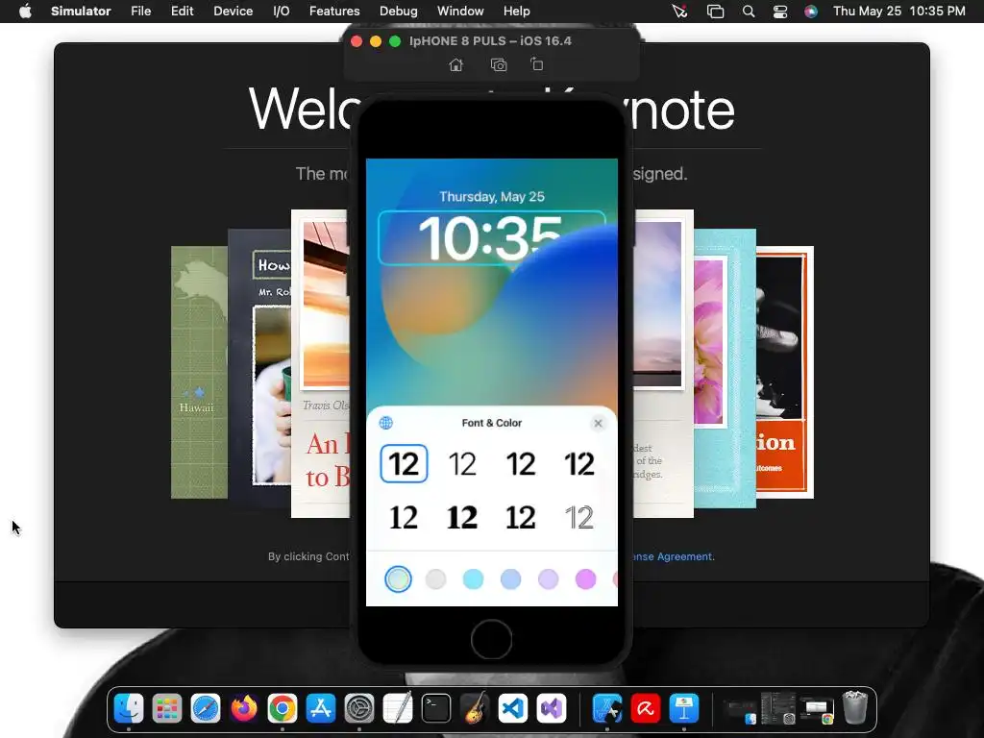Open Keynote from the Dock
The image size is (984, 738).
coord(684,708)
